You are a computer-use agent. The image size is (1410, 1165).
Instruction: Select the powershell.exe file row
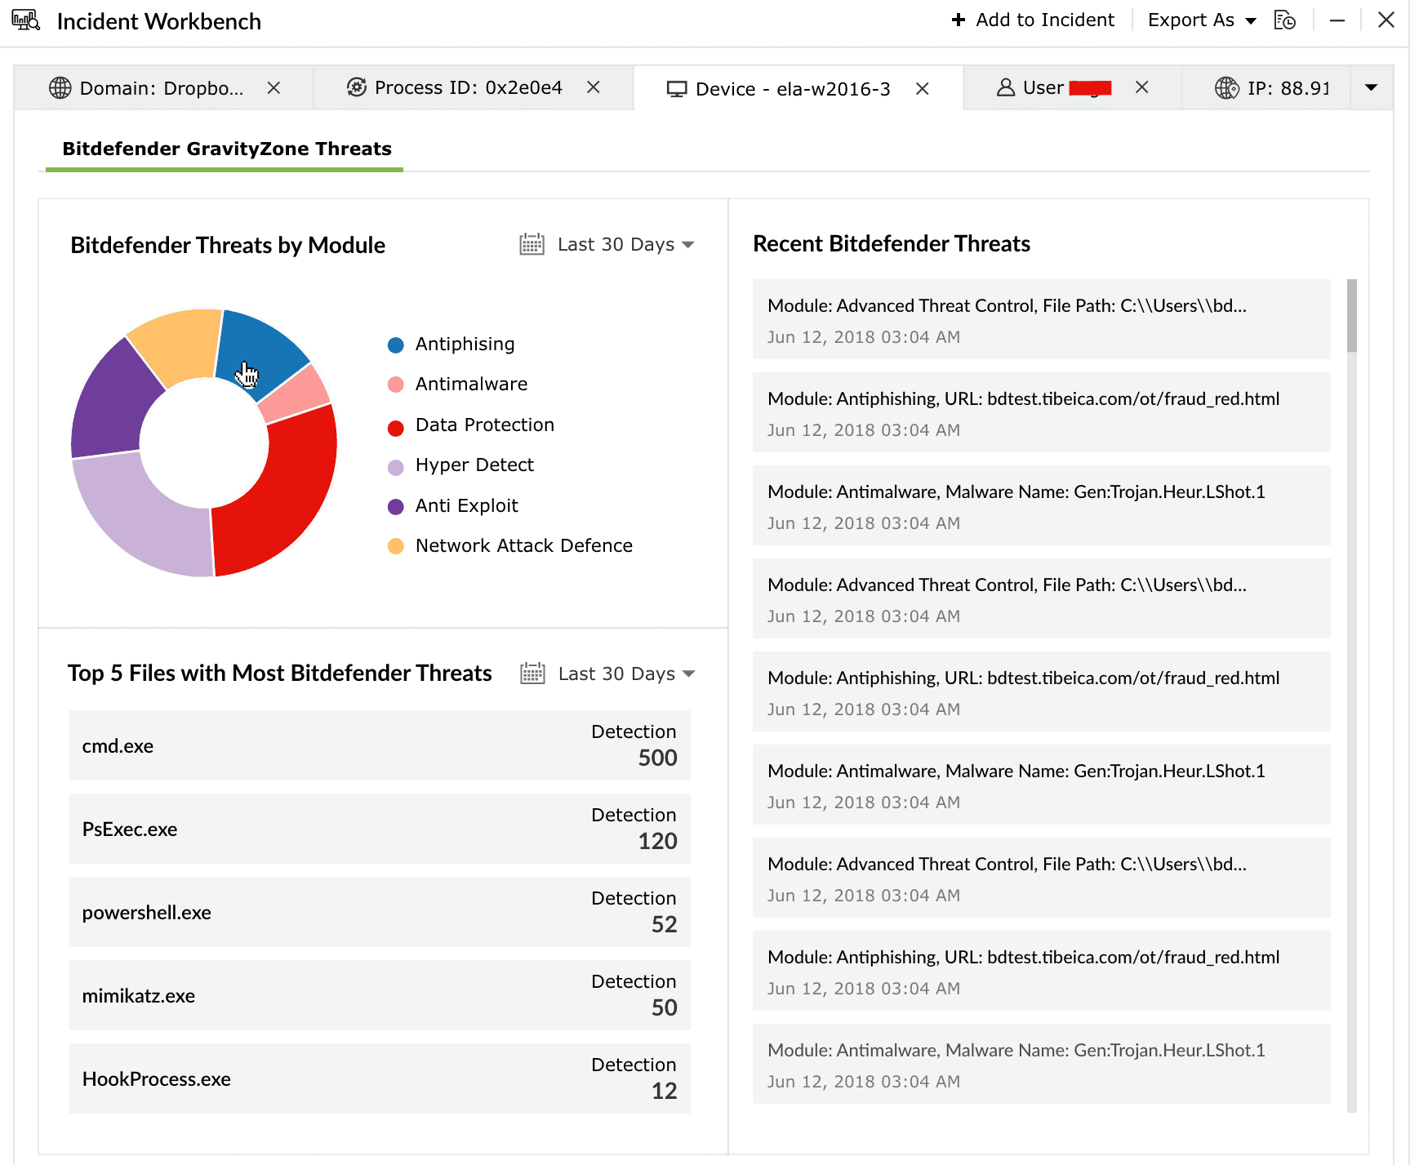pos(380,912)
